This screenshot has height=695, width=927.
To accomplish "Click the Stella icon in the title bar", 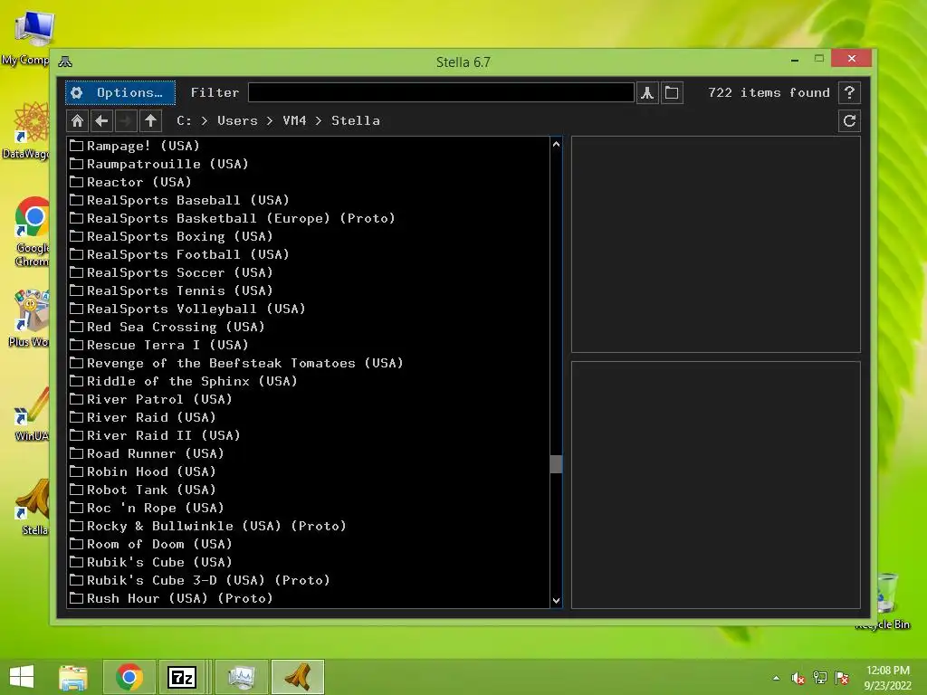I will coord(65,62).
